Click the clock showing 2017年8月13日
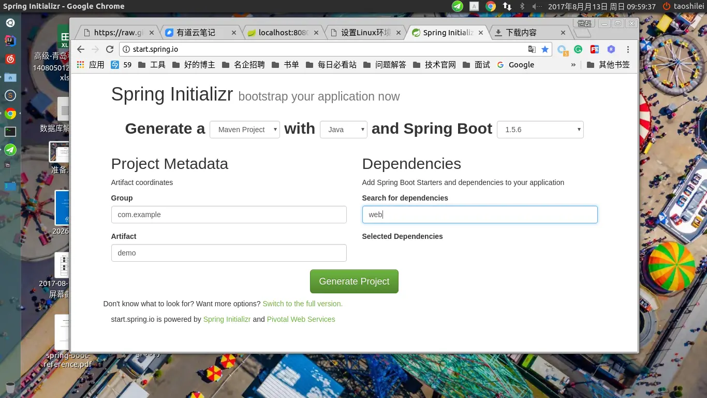 (602, 6)
